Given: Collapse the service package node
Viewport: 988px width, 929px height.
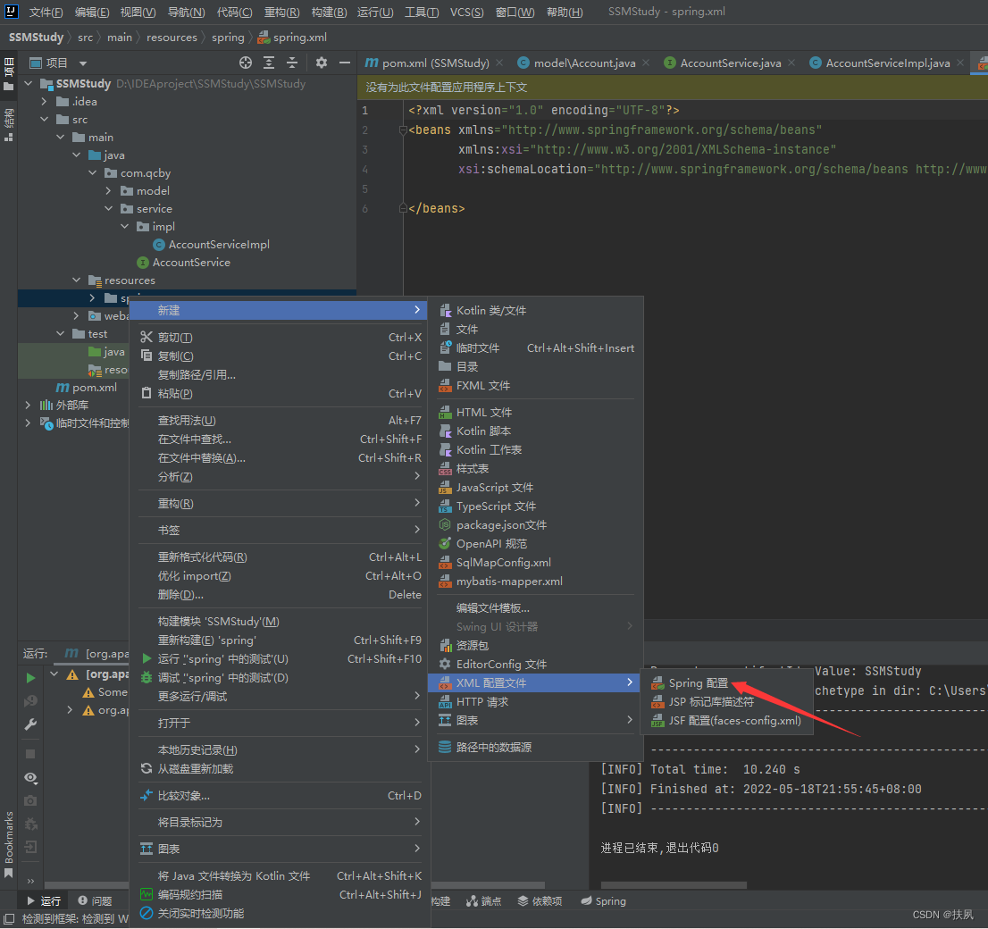Looking at the screenshot, I should [x=108, y=208].
